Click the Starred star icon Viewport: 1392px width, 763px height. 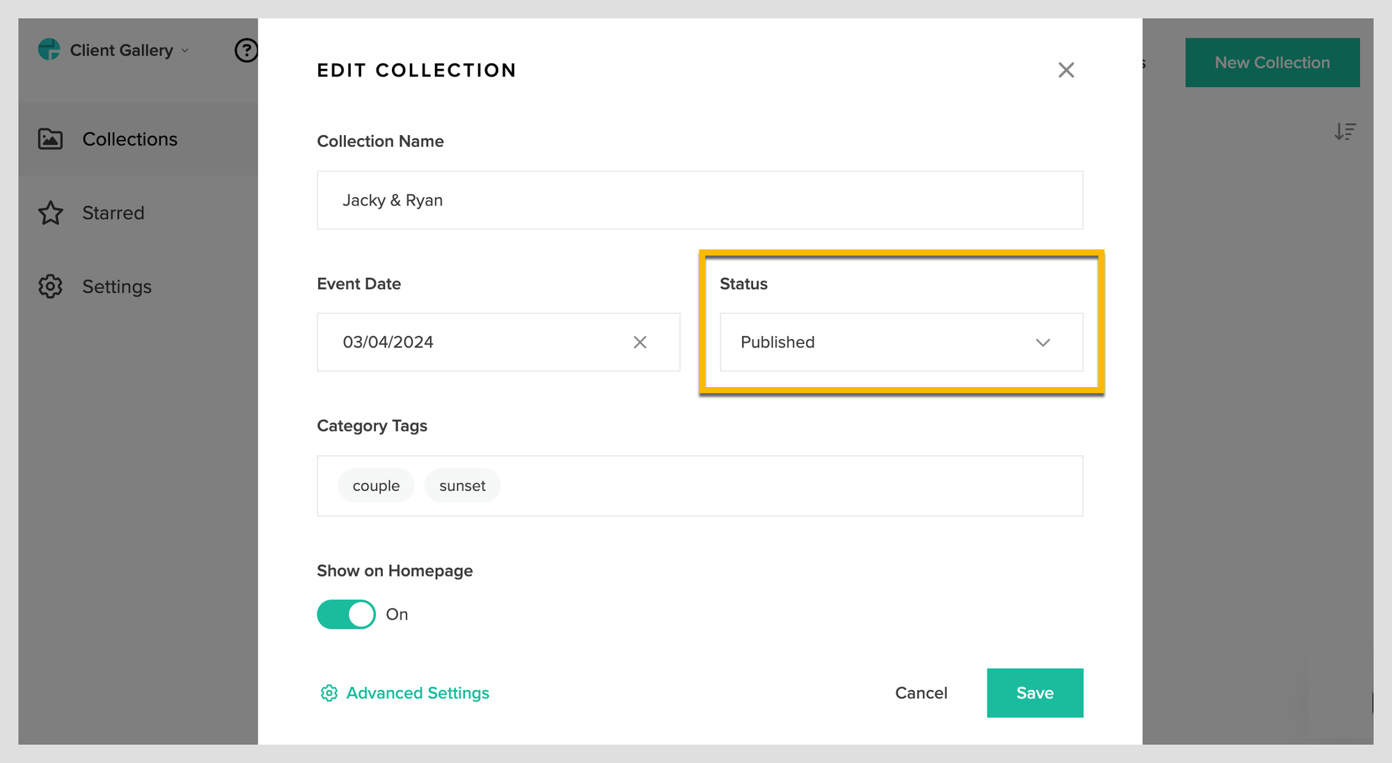[50, 213]
